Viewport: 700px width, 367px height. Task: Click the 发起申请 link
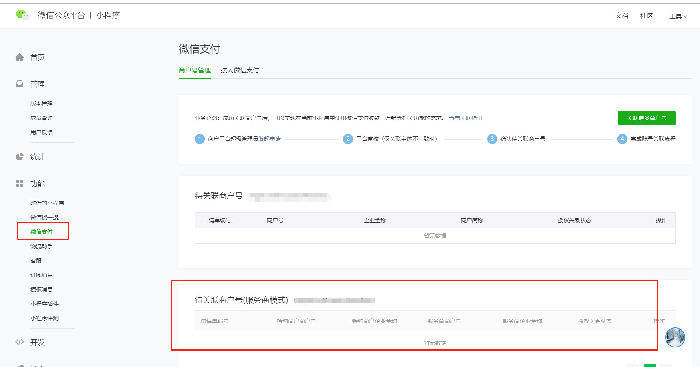click(270, 139)
